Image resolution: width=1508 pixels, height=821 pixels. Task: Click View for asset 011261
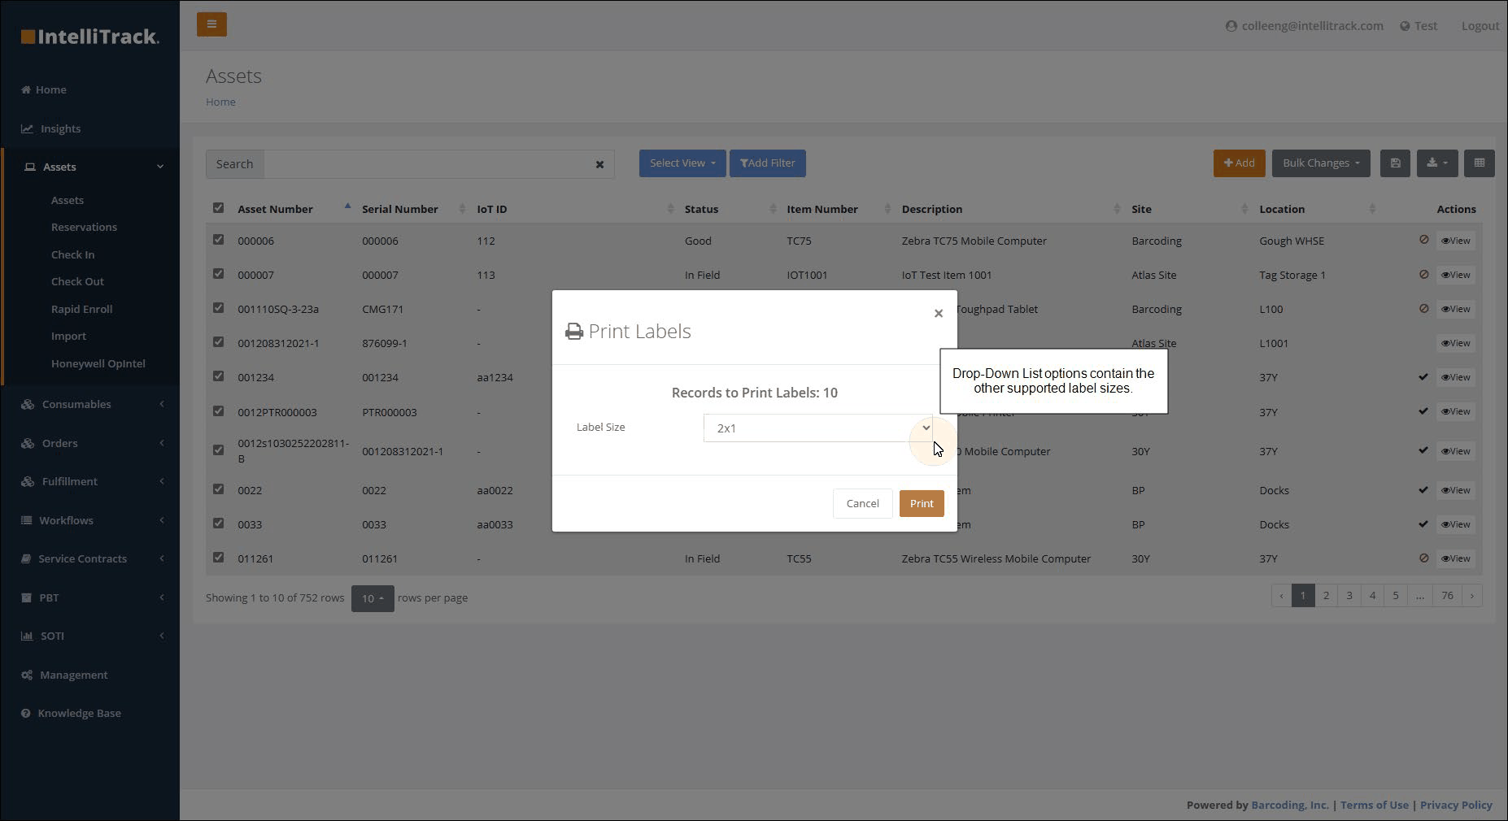[1456, 558]
